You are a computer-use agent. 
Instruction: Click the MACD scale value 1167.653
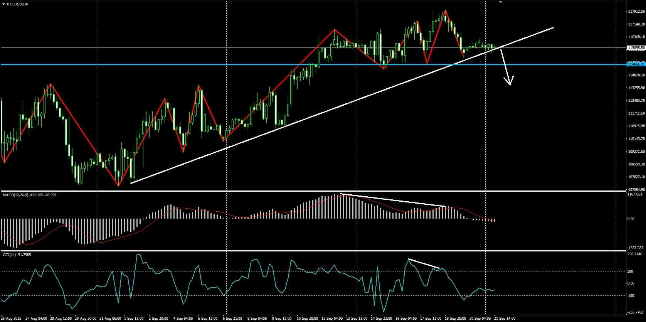(x=635, y=195)
